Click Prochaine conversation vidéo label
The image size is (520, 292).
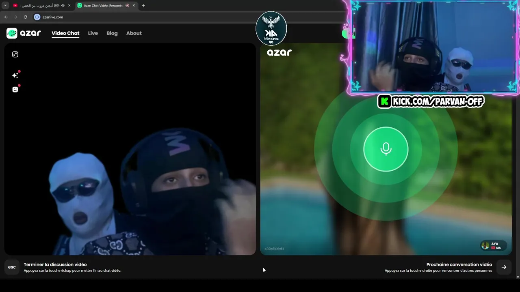click(x=459, y=264)
